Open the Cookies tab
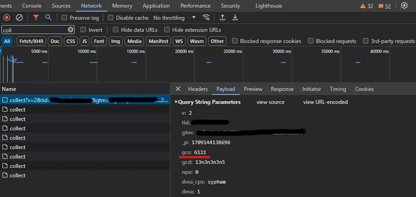The image size is (416, 197). [x=364, y=89]
